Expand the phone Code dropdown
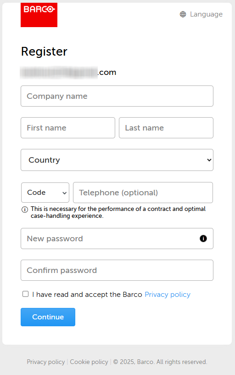 tap(45, 193)
